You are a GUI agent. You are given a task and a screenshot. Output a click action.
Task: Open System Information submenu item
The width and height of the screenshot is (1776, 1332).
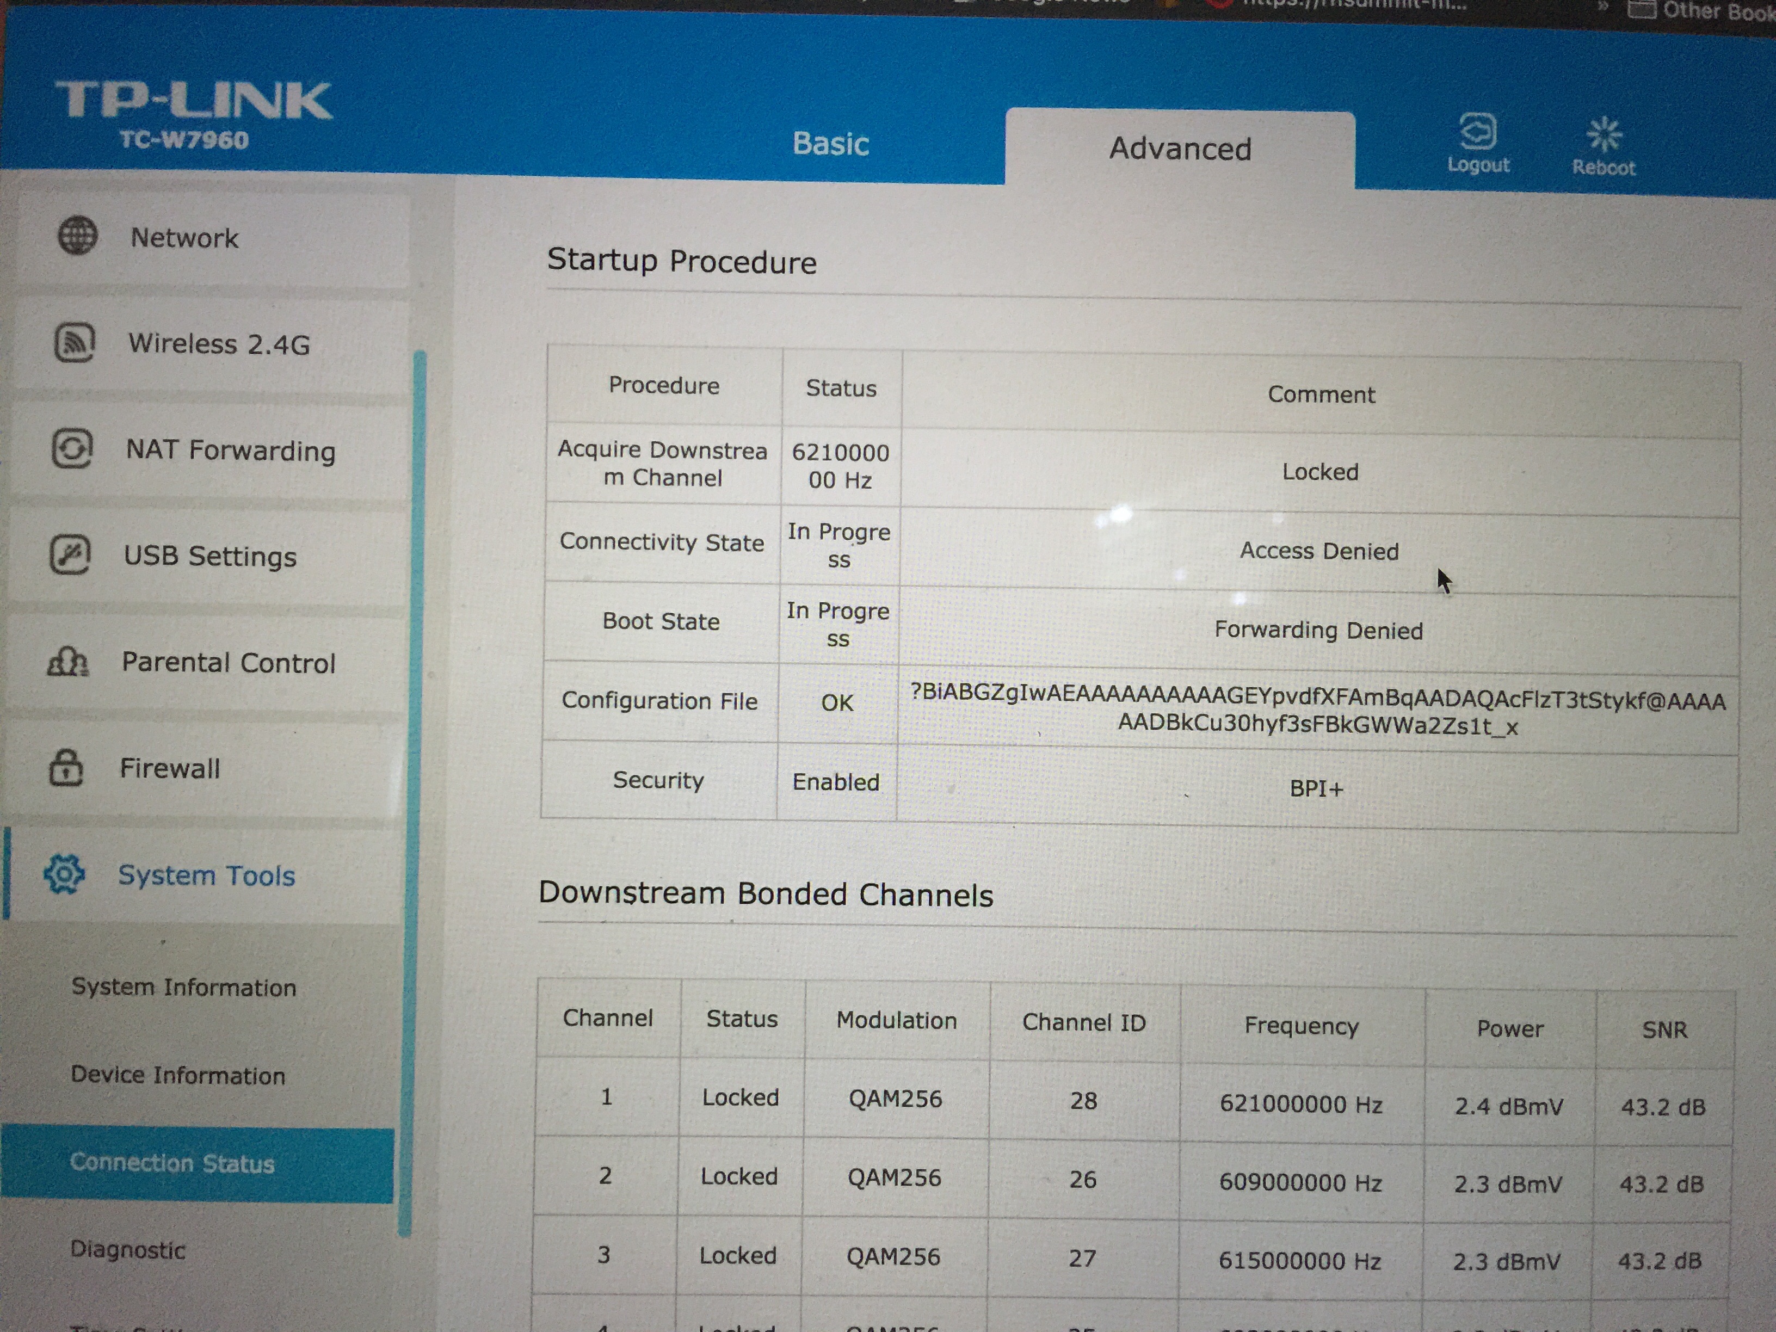tap(184, 986)
